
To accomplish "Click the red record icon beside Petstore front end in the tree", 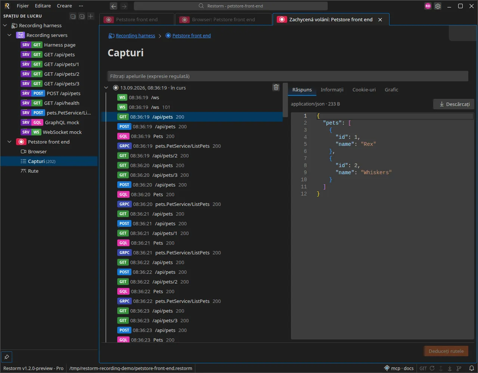I will tap(21, 142).
